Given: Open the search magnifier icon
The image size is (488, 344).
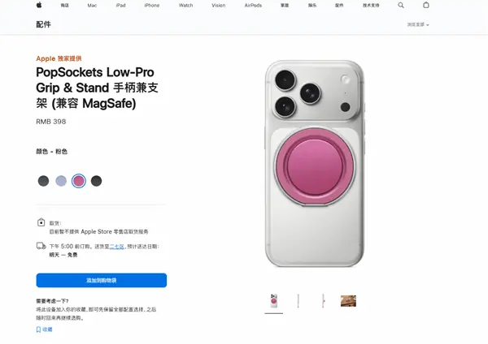Looking at the screenshot, I should pyautogui.click(x=401, y=5).
